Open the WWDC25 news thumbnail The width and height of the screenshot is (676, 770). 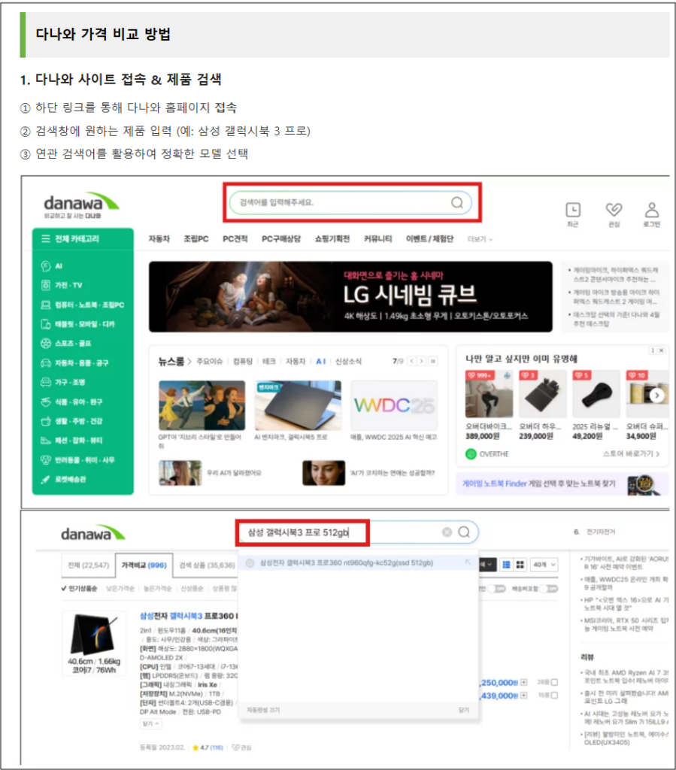pos(394,405)
